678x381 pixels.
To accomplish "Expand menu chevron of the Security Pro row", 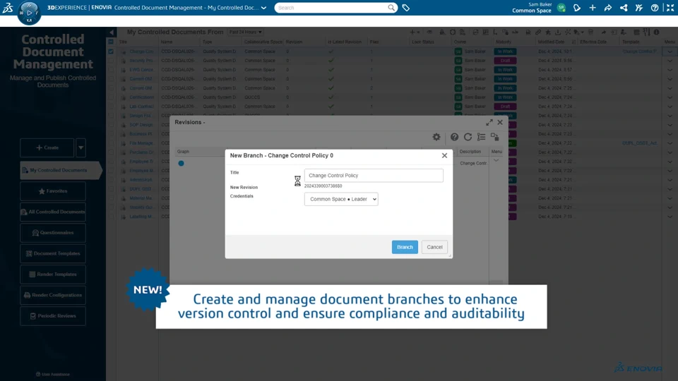I will [670, 61].
